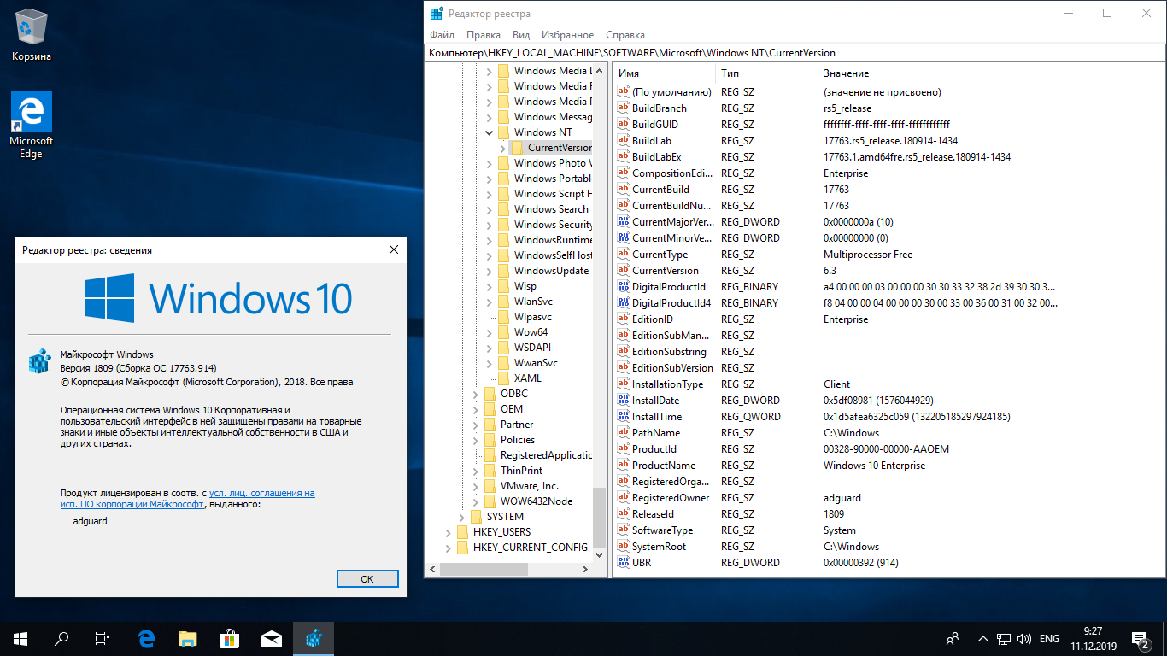Open Task View on taskbar

[x=103, y=638]
